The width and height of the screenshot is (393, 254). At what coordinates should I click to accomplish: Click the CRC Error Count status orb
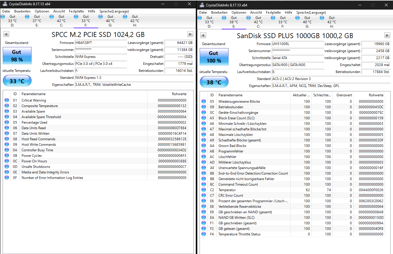coord(204,196)
